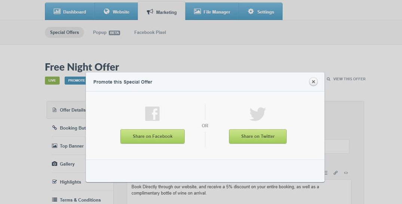402x204 pixels.
Task: Open the Popup BETA section
Action: coord(106,32)
